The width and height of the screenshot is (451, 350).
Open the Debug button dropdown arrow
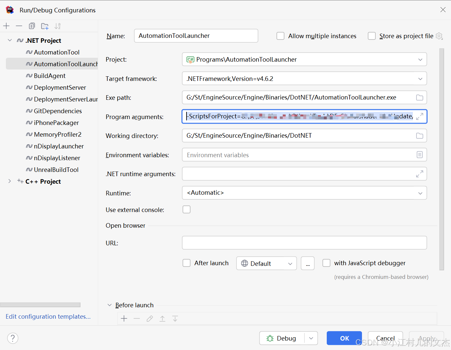coord(311,338)
